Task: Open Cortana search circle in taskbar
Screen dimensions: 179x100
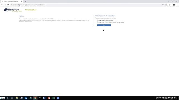Action: [8, 98]
